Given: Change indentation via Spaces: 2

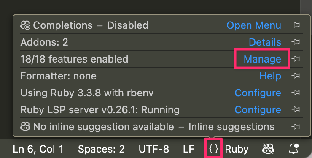Looking at the screenshot, I should (x=101, y=149).
